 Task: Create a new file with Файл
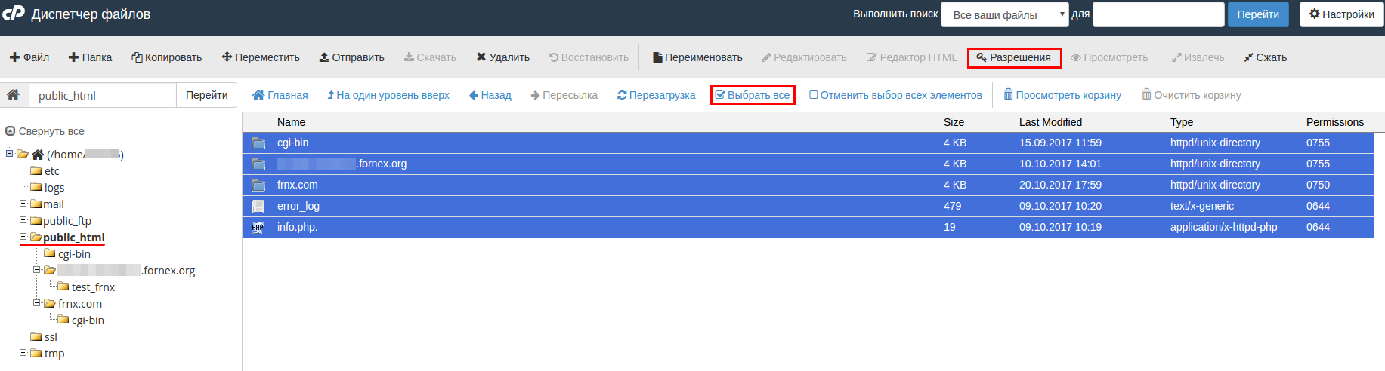[x=29, y=57]
